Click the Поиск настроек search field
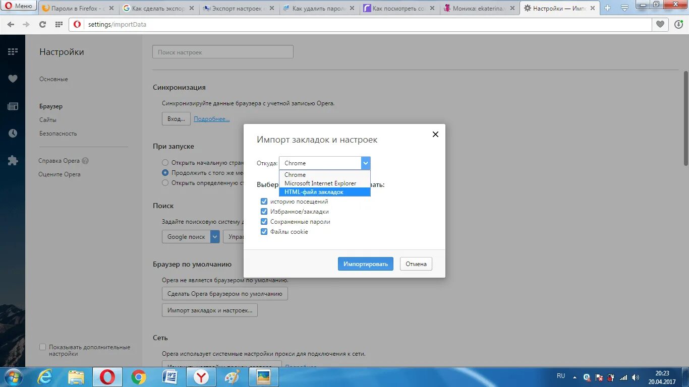 [x=223, y=52]
